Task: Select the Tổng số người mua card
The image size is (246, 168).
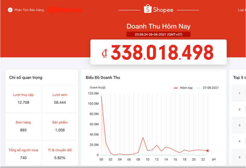Action: tap(23, 154)
